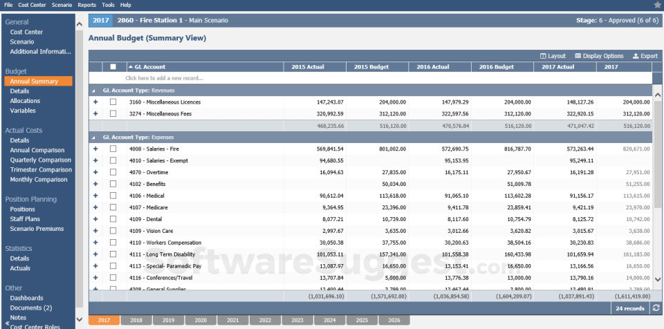Collapse the Expenses GL Account Type group
The width and height of the screenshot is (664, 329).
click(94, 138)
